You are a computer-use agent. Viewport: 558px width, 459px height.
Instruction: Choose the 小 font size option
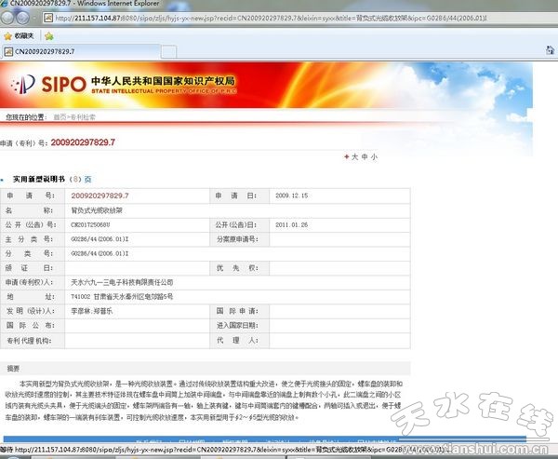pyautogui.click(x=374, y=156)
